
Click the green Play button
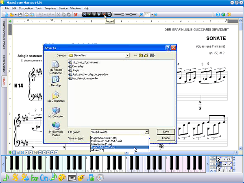89,15
